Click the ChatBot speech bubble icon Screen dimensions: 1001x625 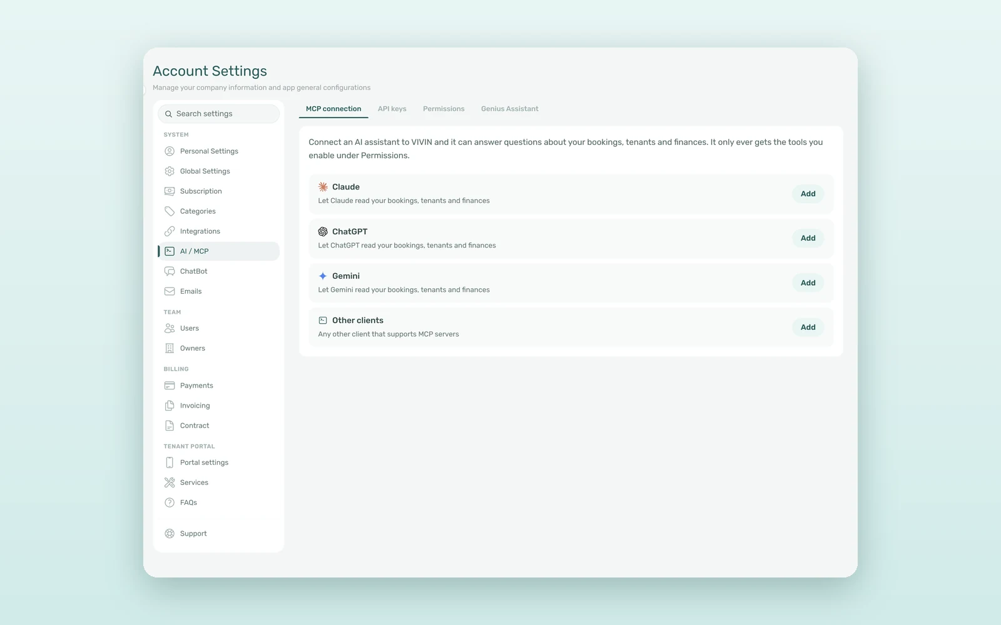coord(170,271)
